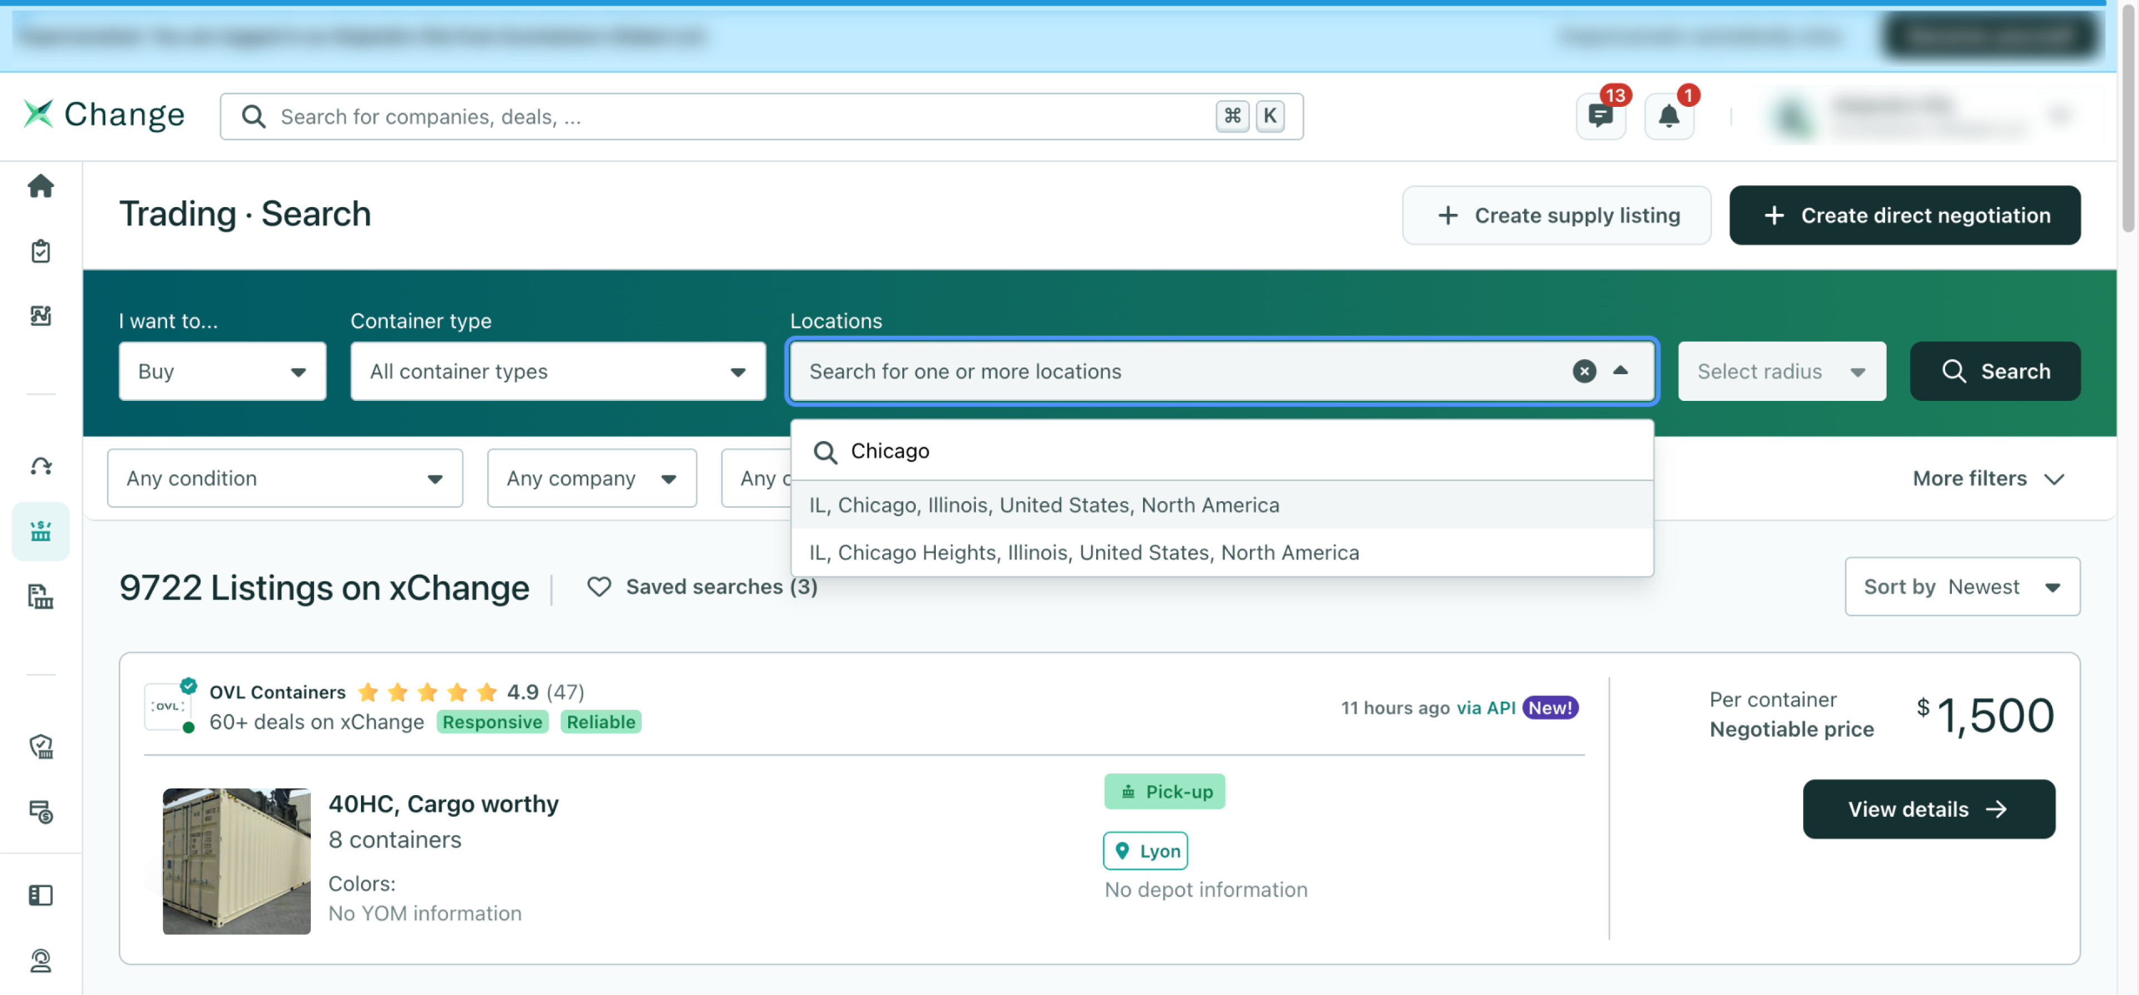Screen dimensions: 2139x995
Task: Open the Any condition dropdown
Action: point(284,478)
